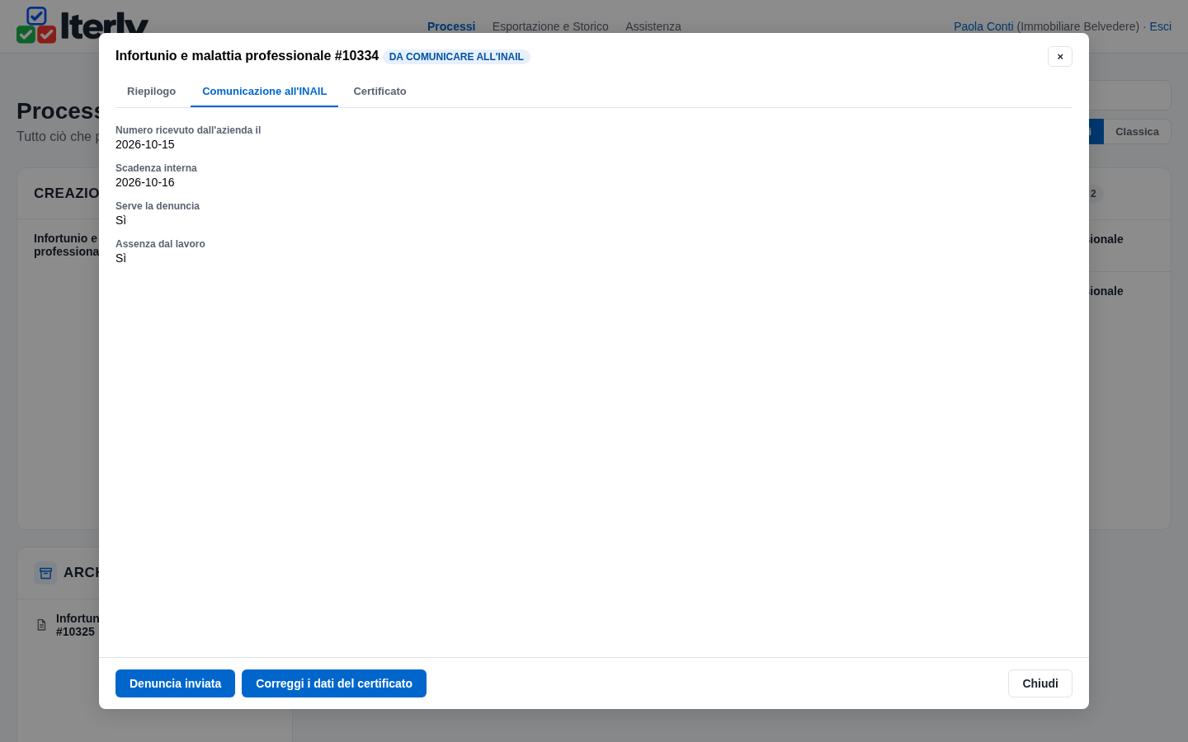Image resolution: width=1188 pixels, height=742 pixels.
Task: Click the archive box icon
Action: tap(45, 573)
